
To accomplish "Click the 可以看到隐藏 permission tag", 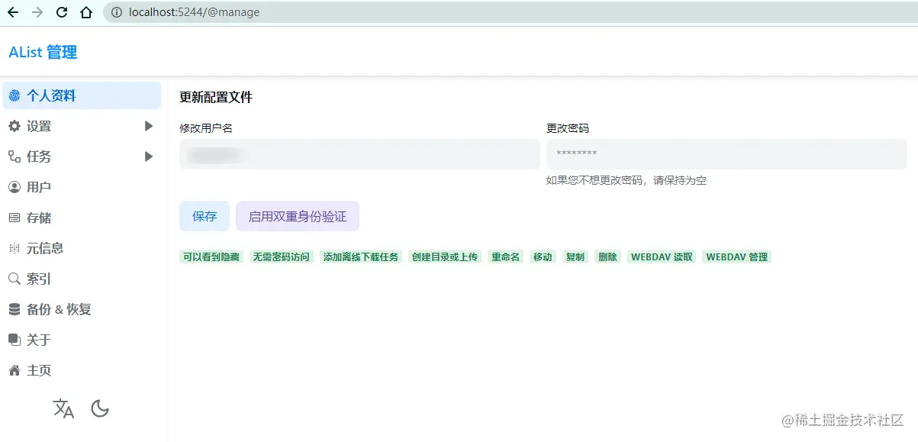I will [x=211, y=257].
